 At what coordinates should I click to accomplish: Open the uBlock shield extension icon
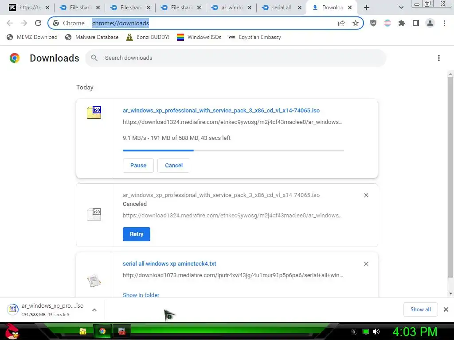(x=373, y=23)
